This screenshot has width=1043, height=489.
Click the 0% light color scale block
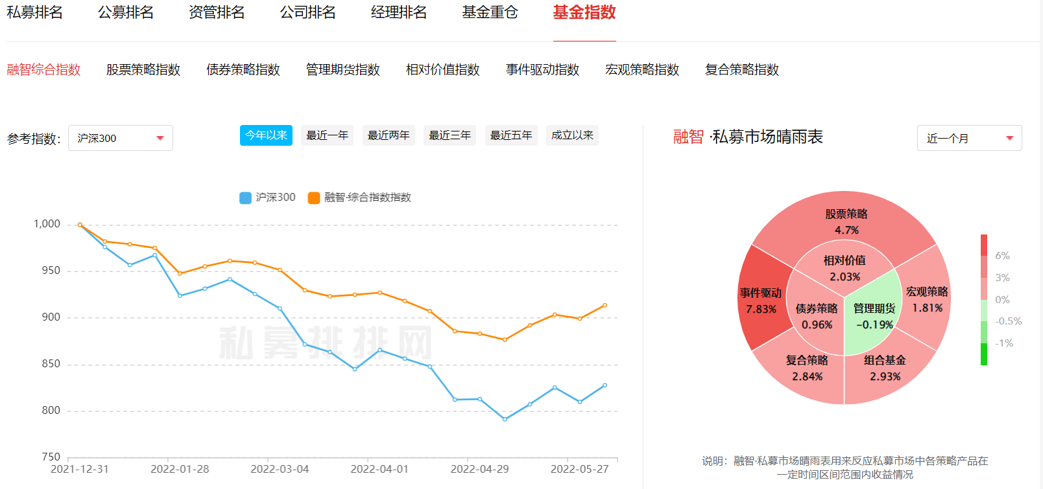(984, 289)
